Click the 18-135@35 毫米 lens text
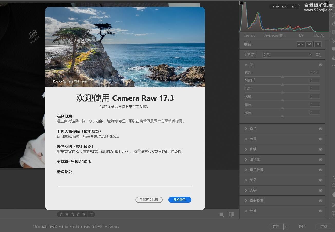Viewport: 335px width, 232px height. (x=275, y=36)
